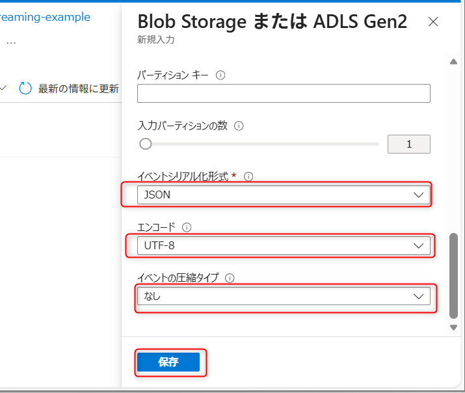The width and height of the screenshot is (465, 393).
Task: Open the JSON serialization format dropdown
Action: coord(284,195)
